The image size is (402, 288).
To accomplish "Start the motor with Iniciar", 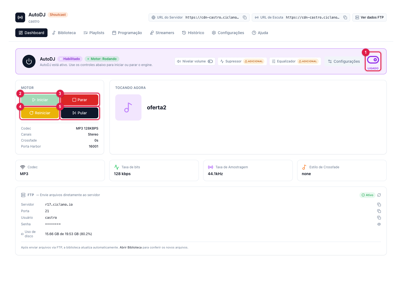I will (x=40, y=100).
